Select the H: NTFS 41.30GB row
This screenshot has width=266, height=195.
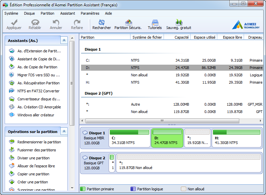[172, 82]
